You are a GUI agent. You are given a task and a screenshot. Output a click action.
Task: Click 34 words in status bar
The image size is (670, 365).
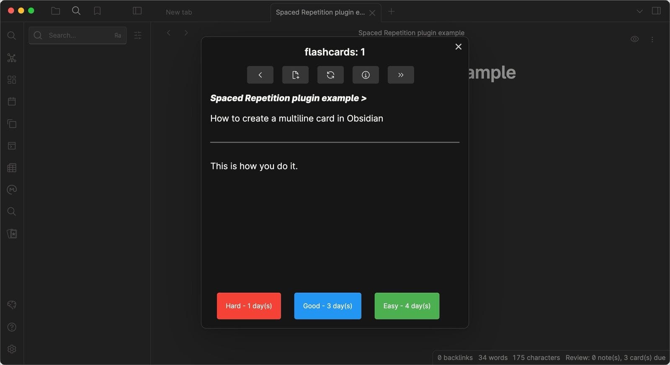coord(493,357)
